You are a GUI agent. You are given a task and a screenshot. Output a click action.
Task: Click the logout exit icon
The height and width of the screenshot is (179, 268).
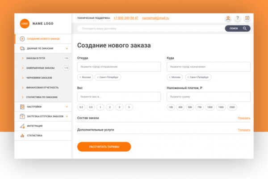click(x=247, y=18)
